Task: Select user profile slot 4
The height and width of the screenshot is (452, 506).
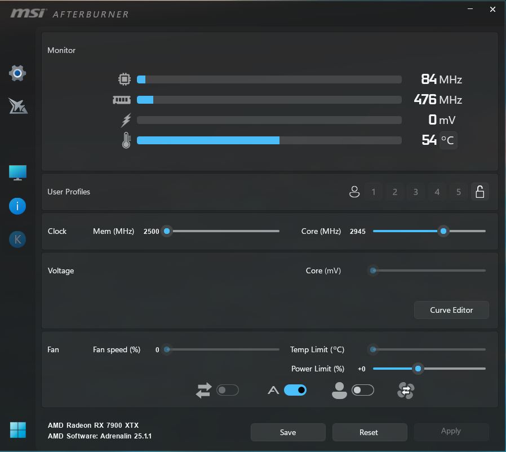Action: tap(437, 192)
